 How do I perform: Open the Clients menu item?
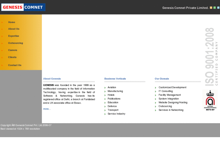tap(12, 57)
